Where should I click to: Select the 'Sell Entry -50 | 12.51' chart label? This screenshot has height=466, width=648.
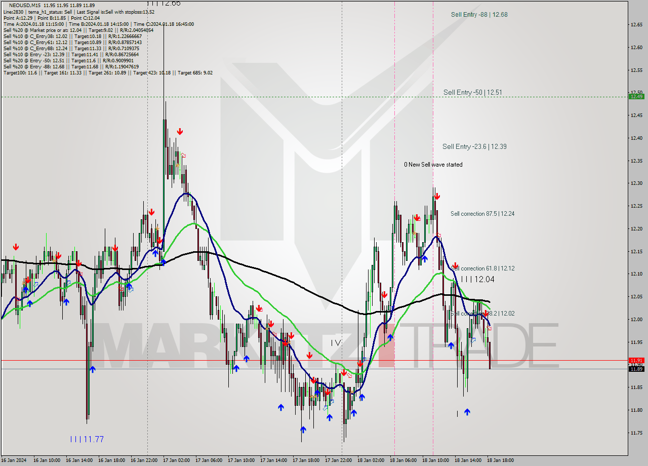(x=473, y=92)
